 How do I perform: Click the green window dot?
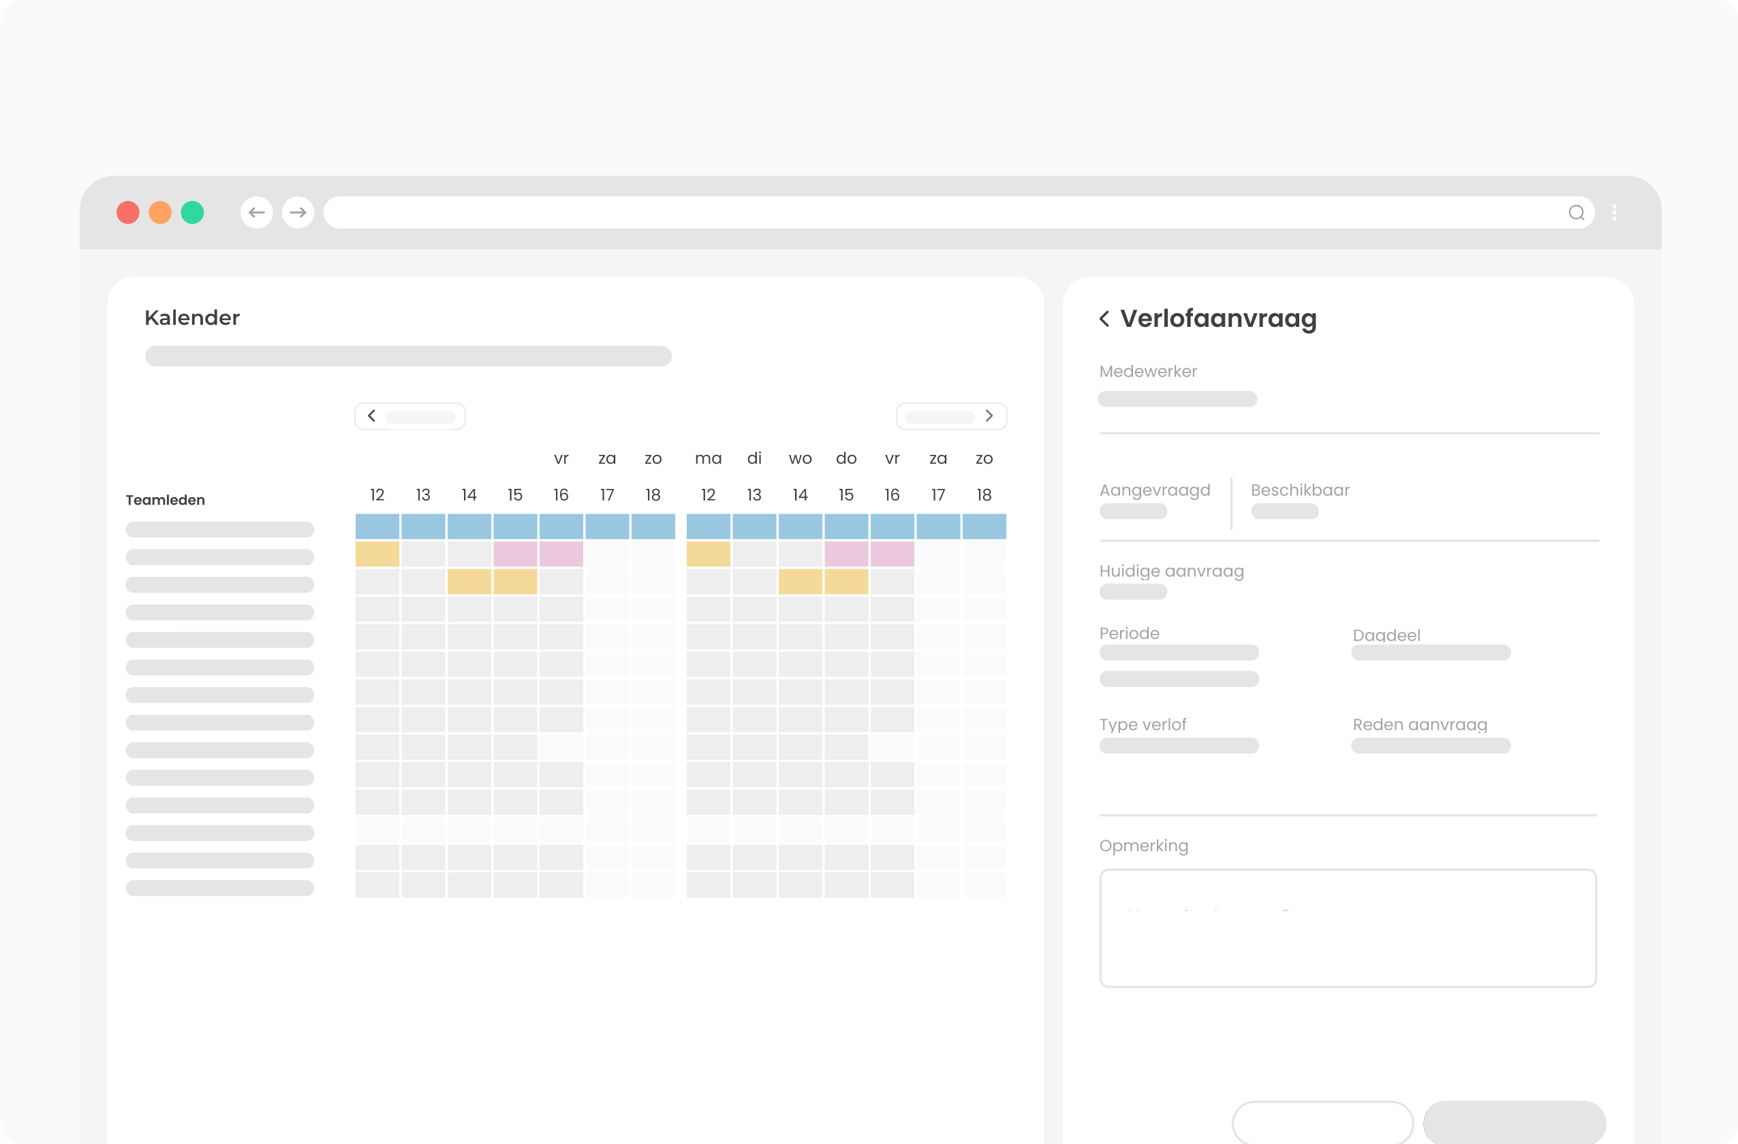[192, 212]
